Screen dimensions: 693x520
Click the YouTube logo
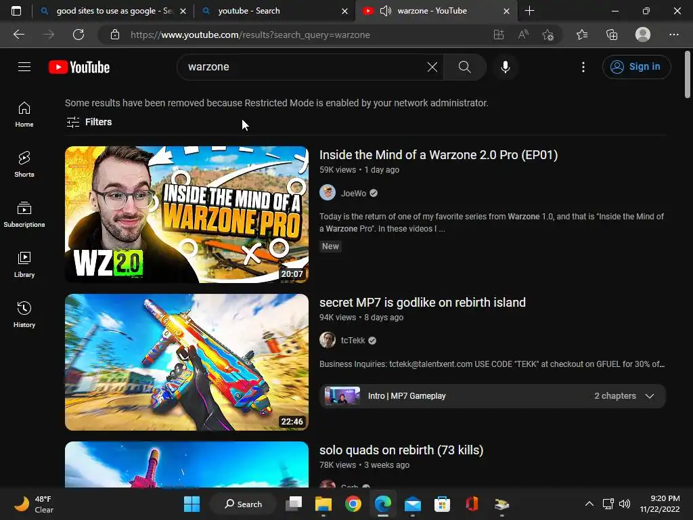click(79, 67)
